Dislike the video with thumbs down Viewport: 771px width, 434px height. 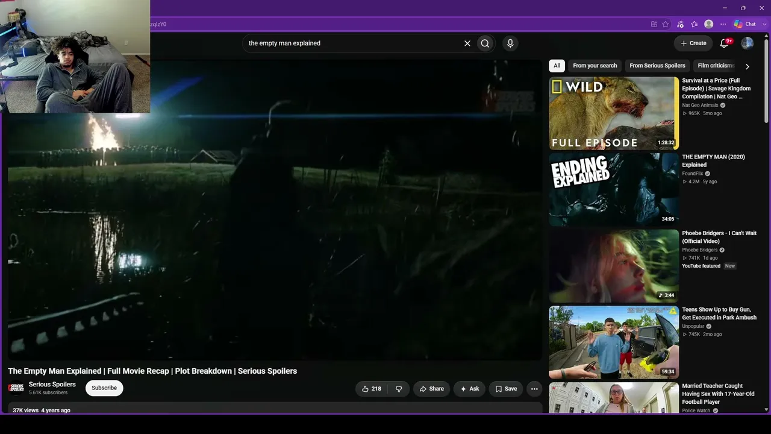(399, 389)
